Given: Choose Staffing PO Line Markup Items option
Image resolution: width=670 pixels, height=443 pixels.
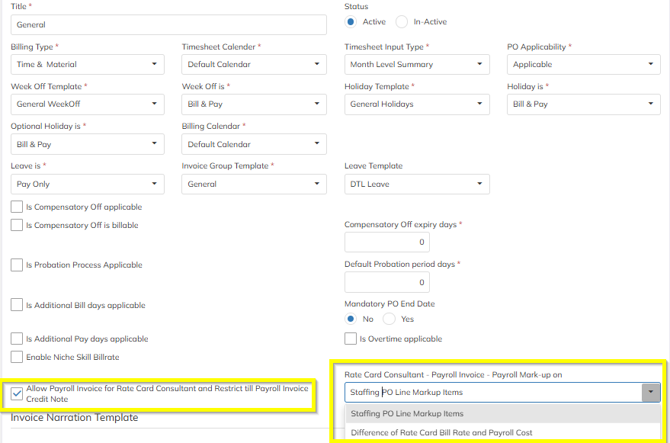Looking at the screenshot, I should (x=407, y=414).
